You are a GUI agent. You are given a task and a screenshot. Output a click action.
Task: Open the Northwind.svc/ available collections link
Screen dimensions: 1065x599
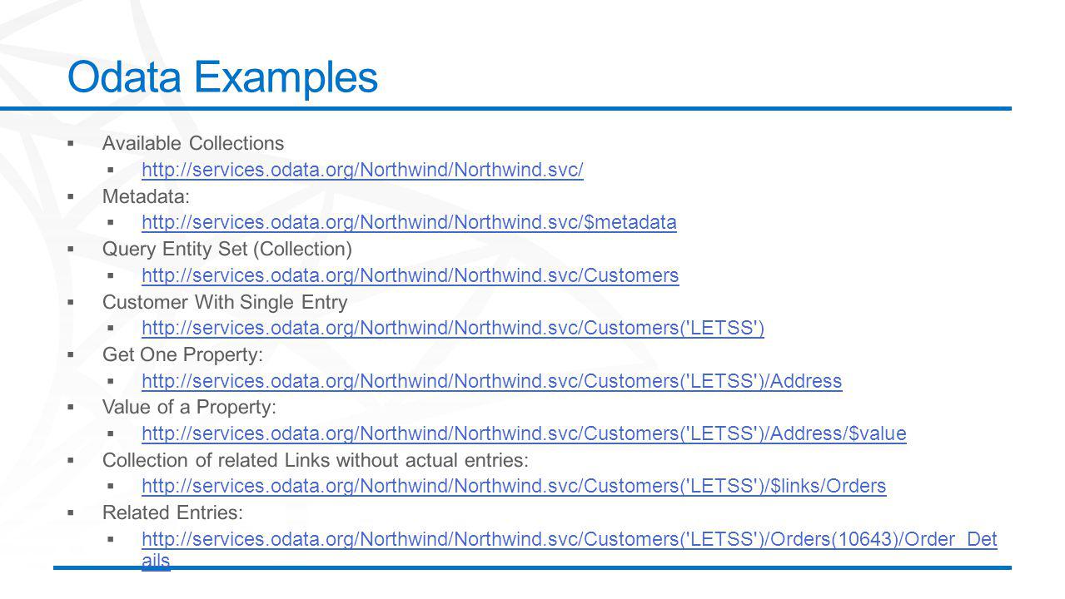pyautogui.click(x=362, y=170)
